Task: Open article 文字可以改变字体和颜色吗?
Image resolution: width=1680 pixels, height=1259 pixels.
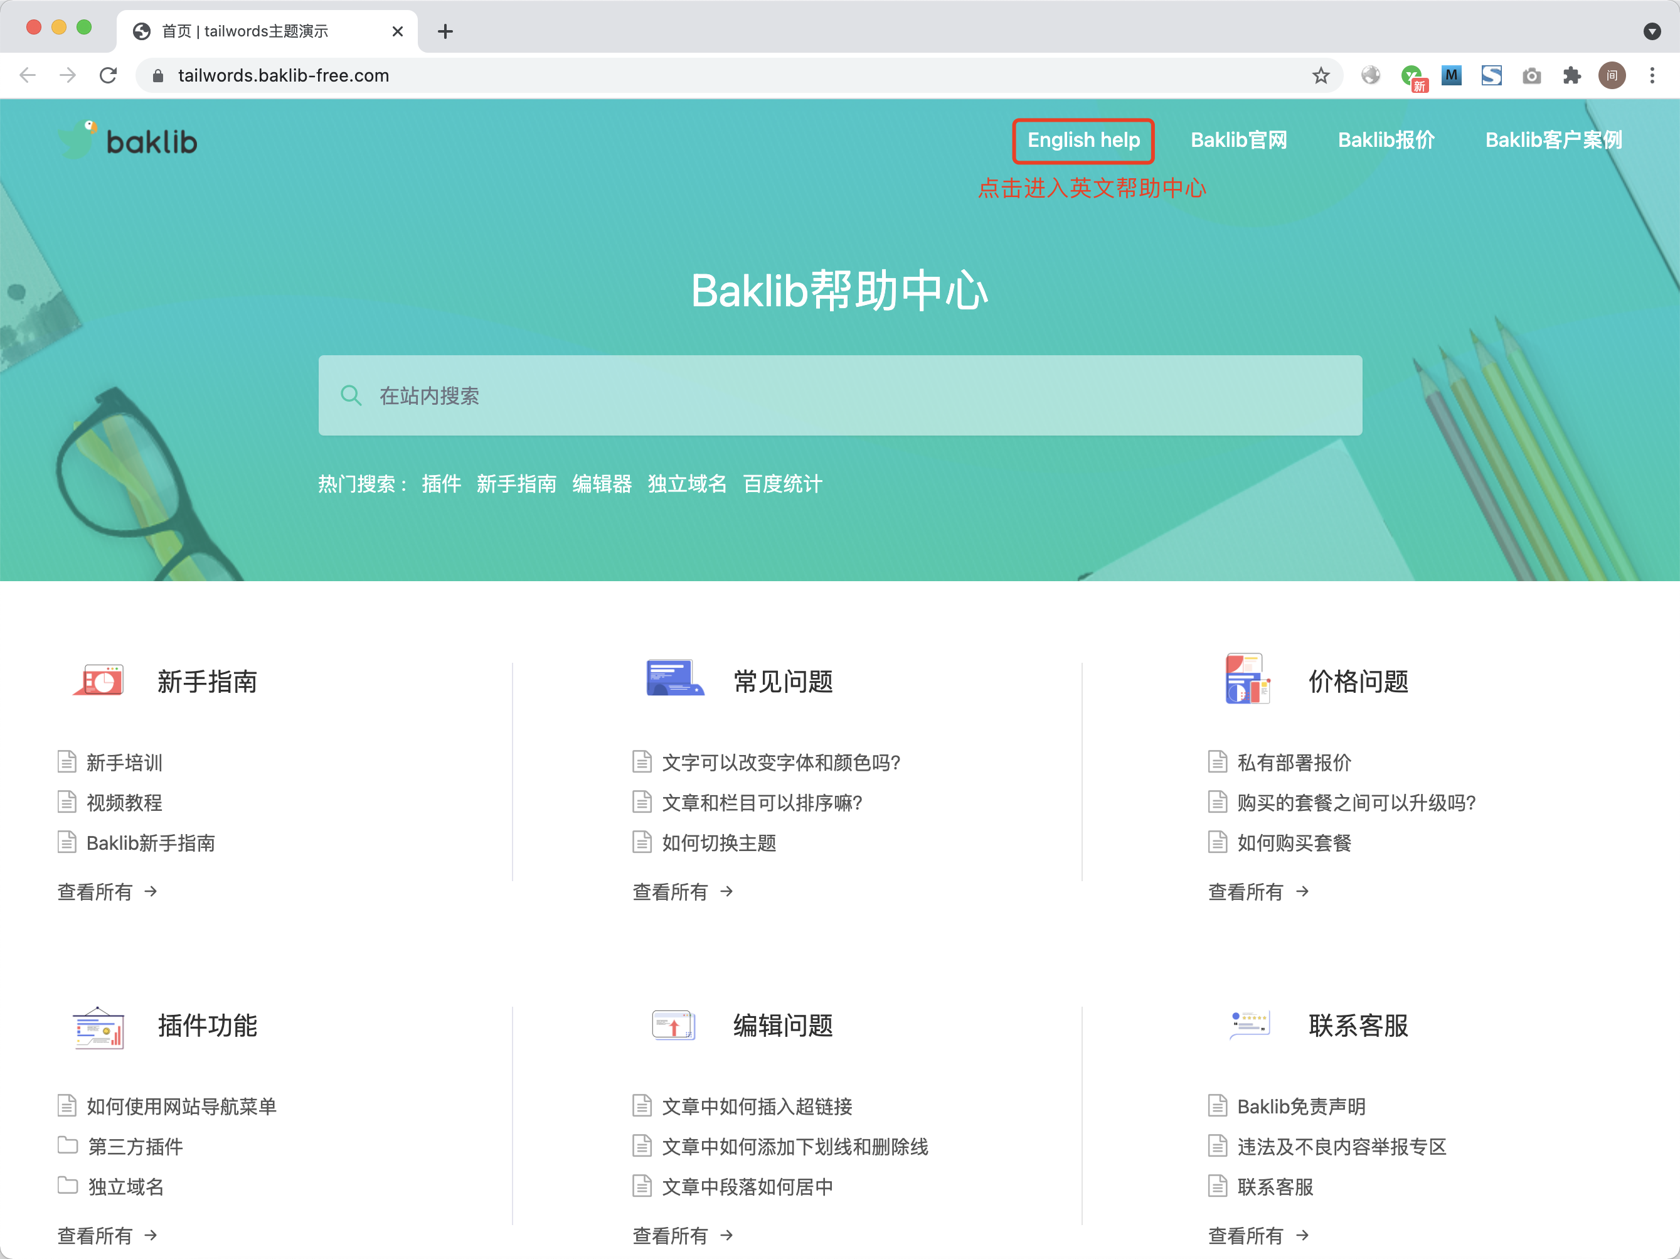Action: coord(781,762)
